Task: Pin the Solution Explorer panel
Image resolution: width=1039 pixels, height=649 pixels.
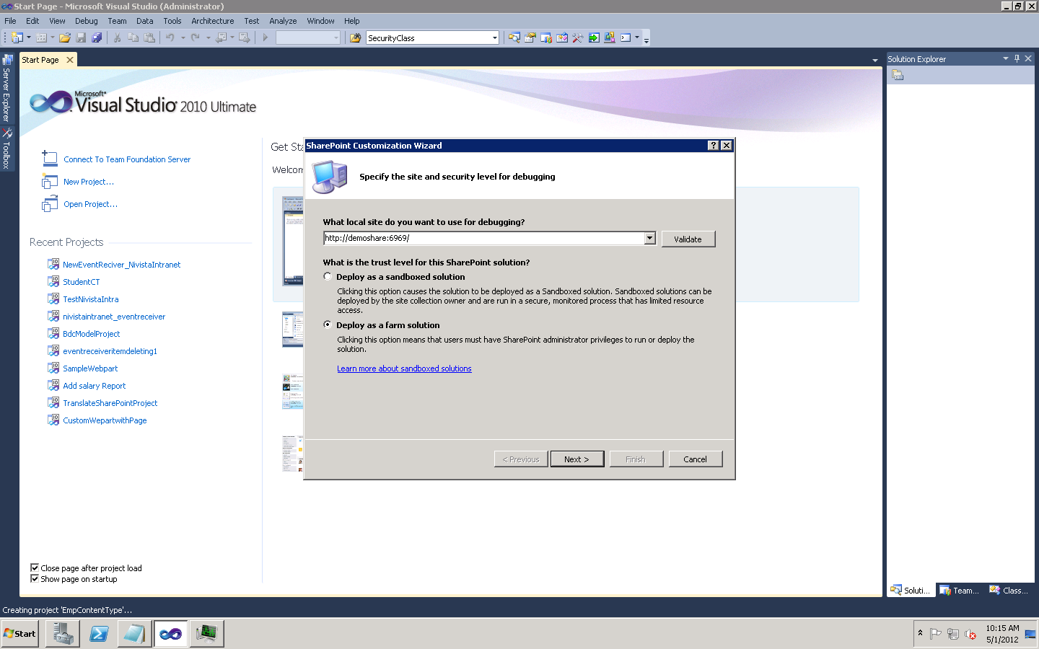Action: 1017,58
